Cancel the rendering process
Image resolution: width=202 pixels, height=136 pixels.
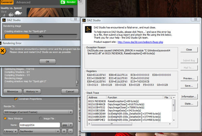click(x=70, y=92)
